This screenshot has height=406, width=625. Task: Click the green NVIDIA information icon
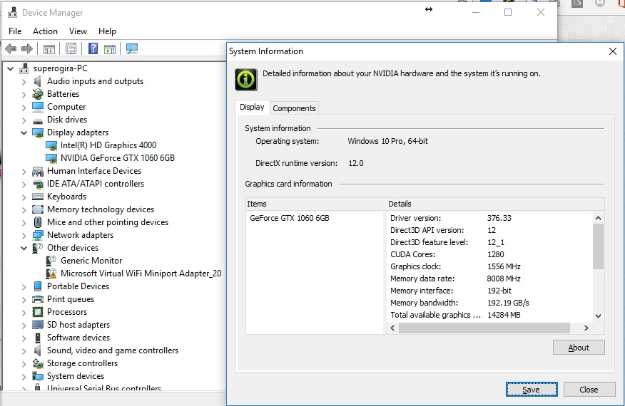pyautogui.click(x=246, y=80)
